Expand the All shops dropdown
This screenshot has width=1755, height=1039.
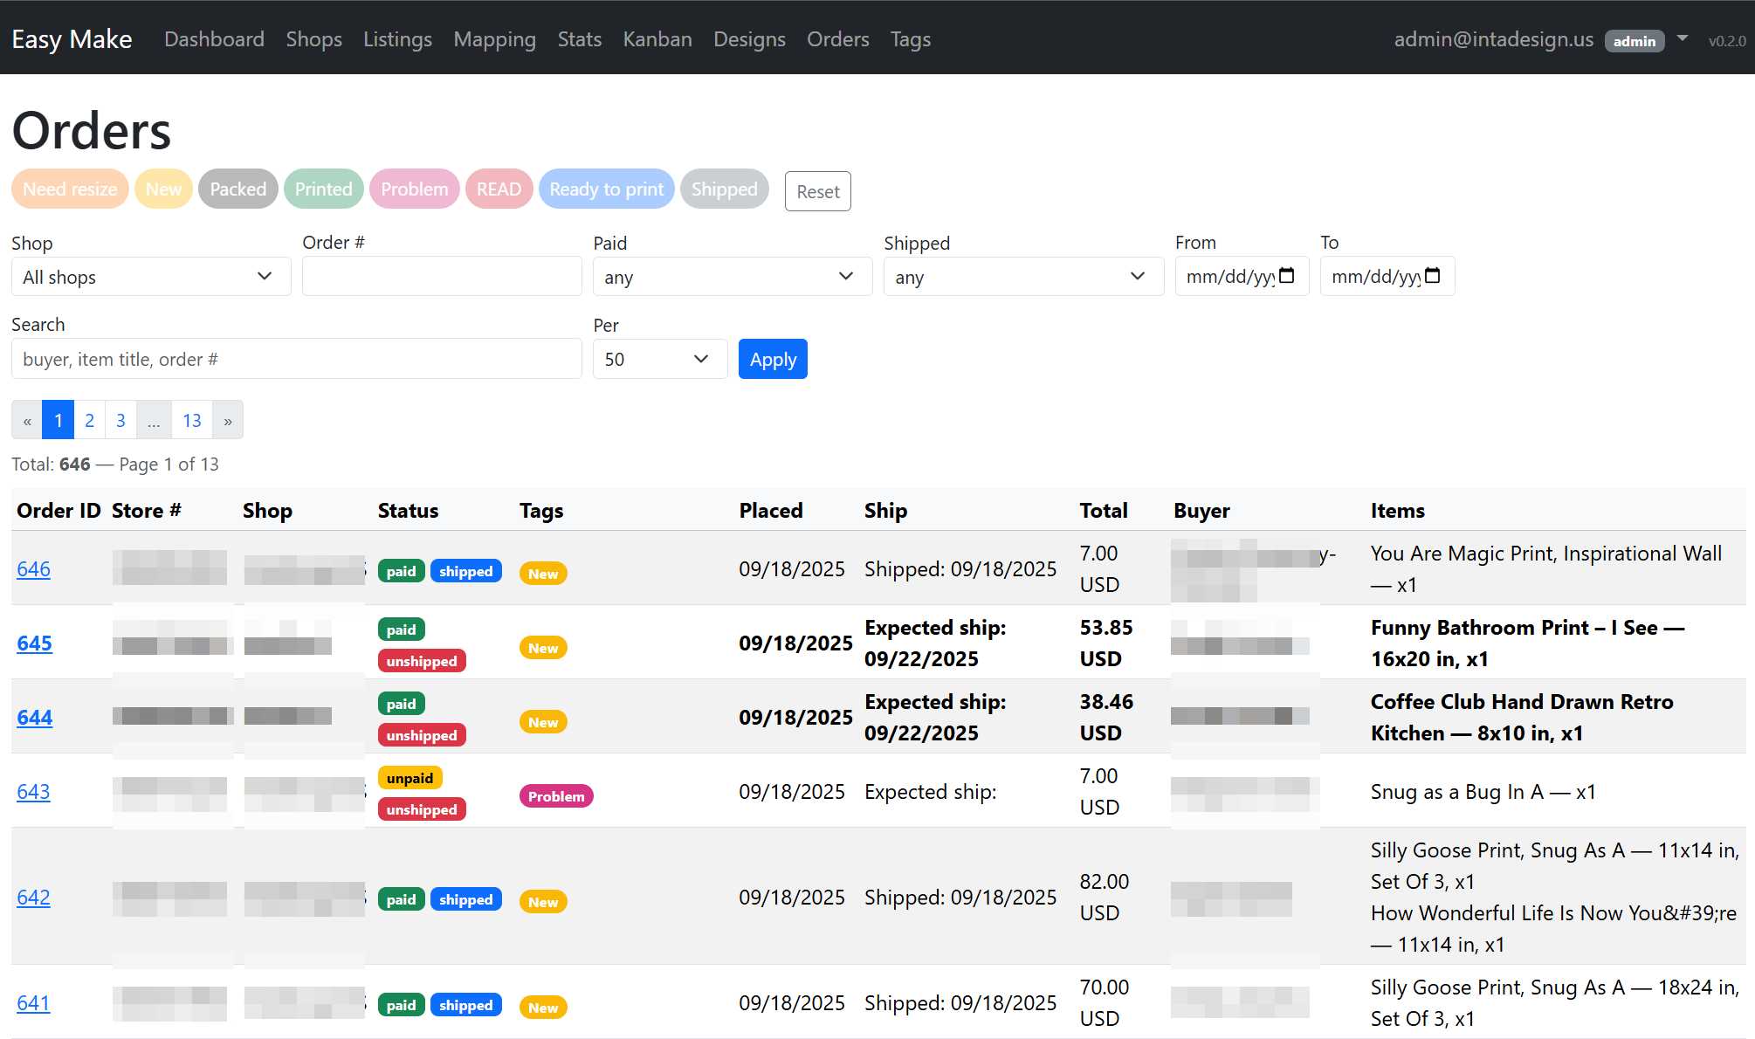[150, 277]
